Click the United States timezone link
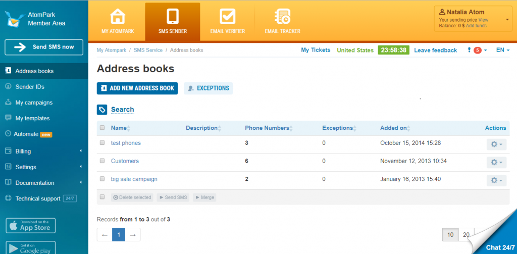 coord(355,50)
